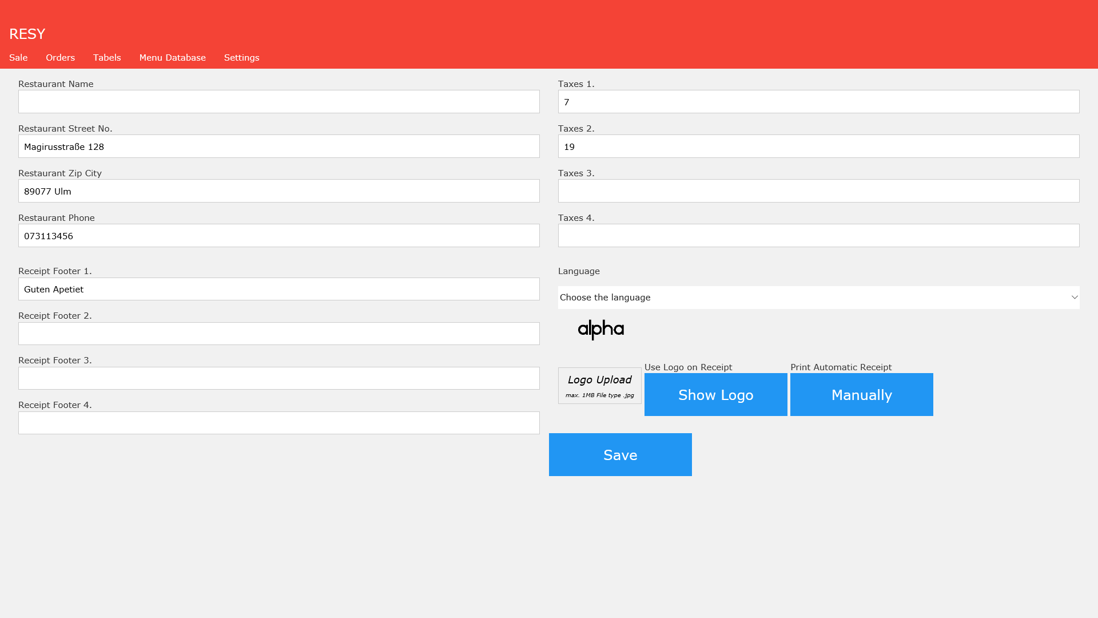
Task: Focus the empty Taxes 3. field
Action: click(818, 191)
